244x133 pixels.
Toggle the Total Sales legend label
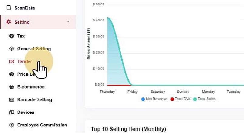point(206,99)
